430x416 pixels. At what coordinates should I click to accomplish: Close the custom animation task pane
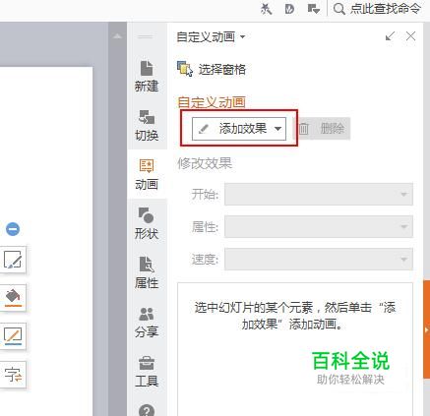[x=410, y=36]
